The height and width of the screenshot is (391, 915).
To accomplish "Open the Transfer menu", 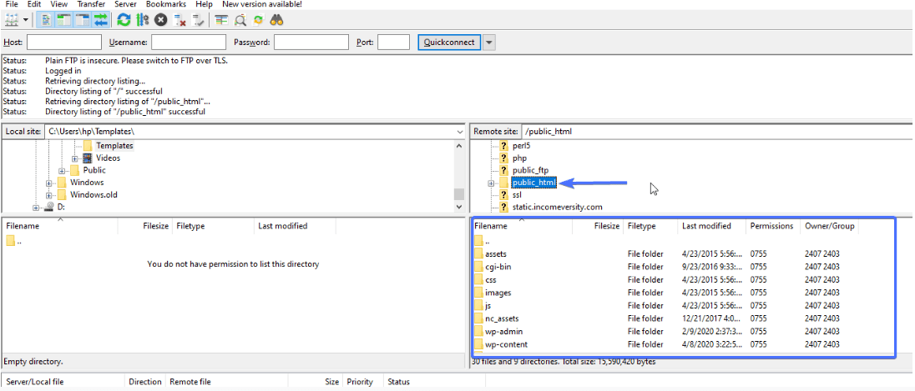I will [91, 4].
